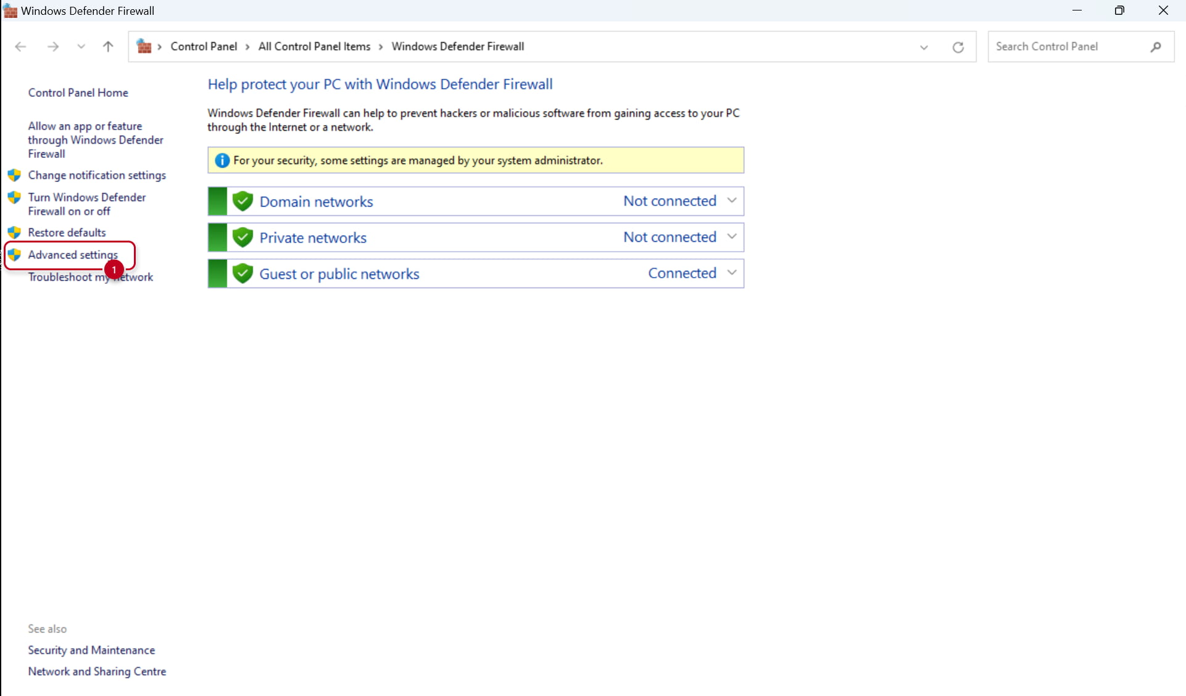Image resolution: width=1186 pixels, height=696 pixels.
Task: Close the Windows Defender Firewall window
Action: [x=1163, y=10]
